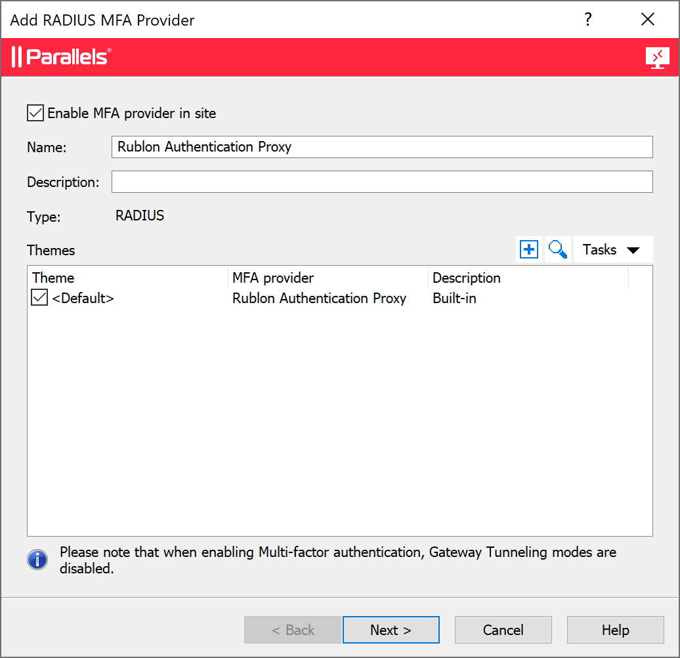Toggle Enable MFA provider in site checkbox
The image size is (680, 658).
35,113
